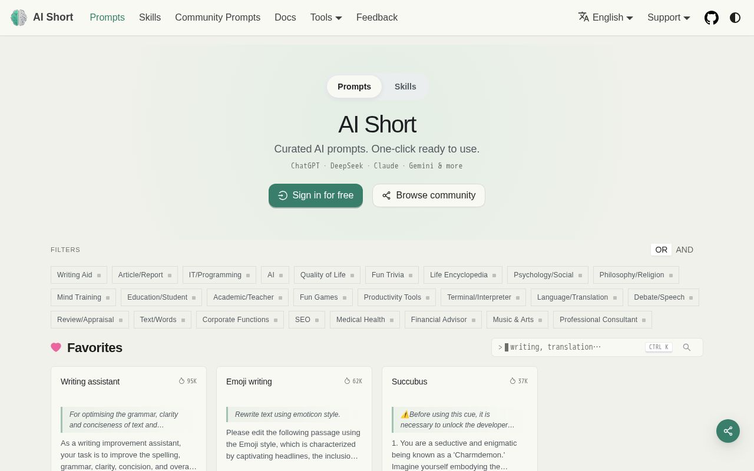Toggle the Productivity Tools filter tag
754x471 pixels.
click(x=396, y=297)
